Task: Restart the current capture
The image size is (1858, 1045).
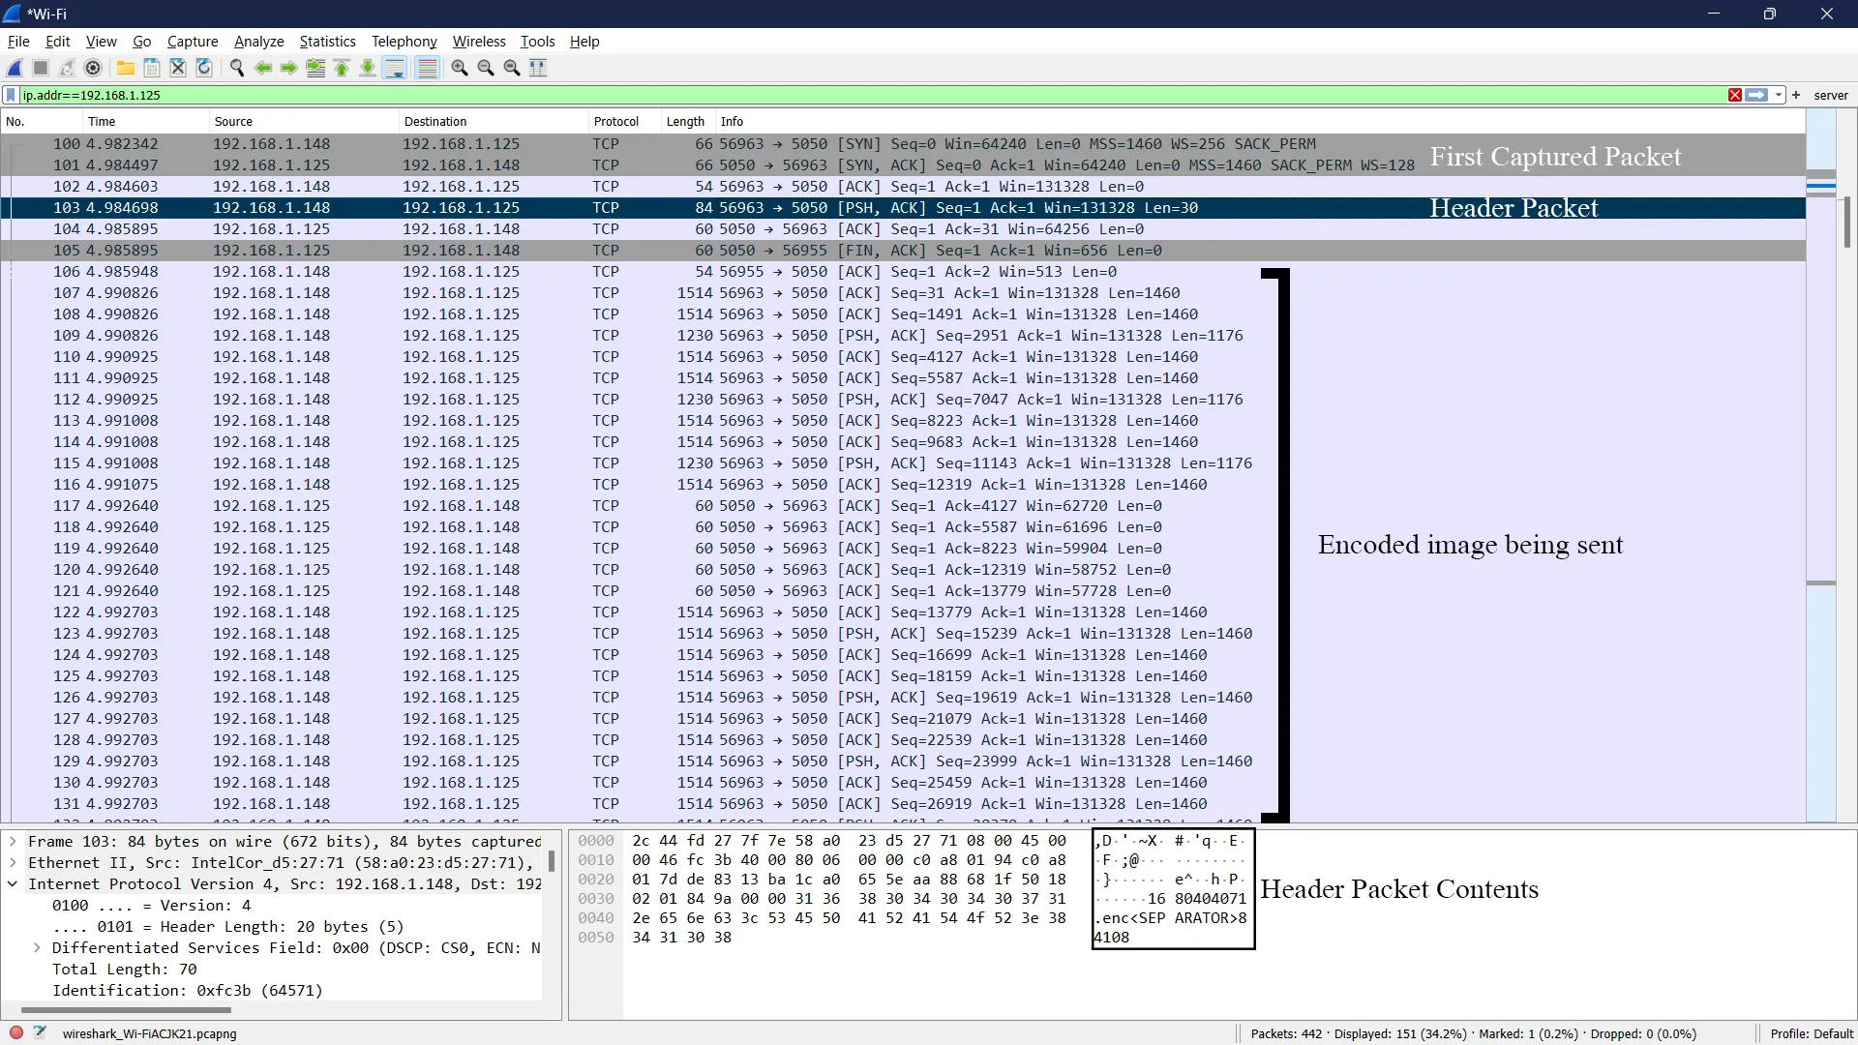Action: (x=67, y=68)
